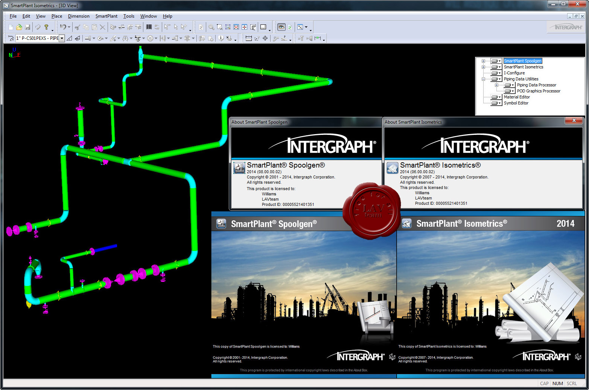Open the File menu
The height and width of the screenshot is (390, 589).
click(x=13, y=16)
